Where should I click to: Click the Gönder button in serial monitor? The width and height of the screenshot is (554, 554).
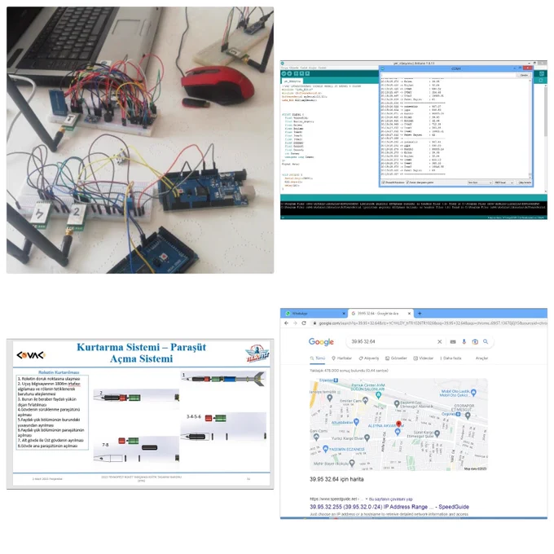(x=524, y=75)
